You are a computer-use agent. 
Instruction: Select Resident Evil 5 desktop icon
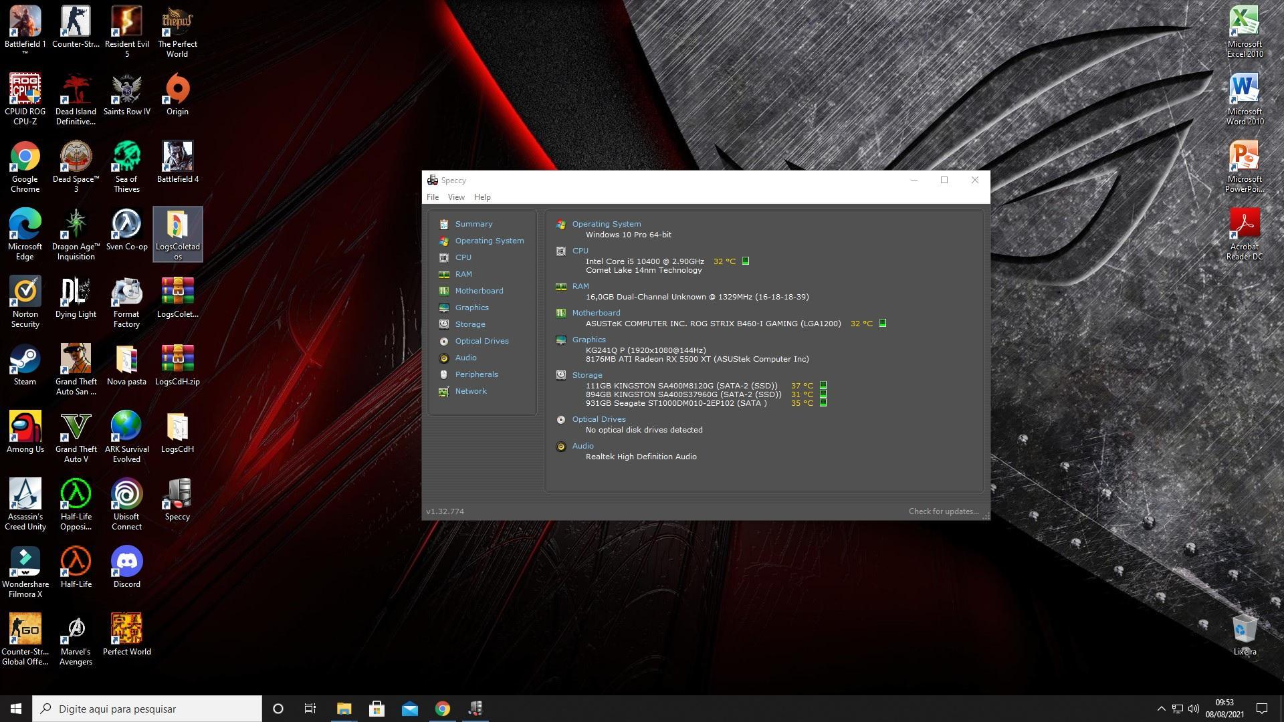[126, 31]
